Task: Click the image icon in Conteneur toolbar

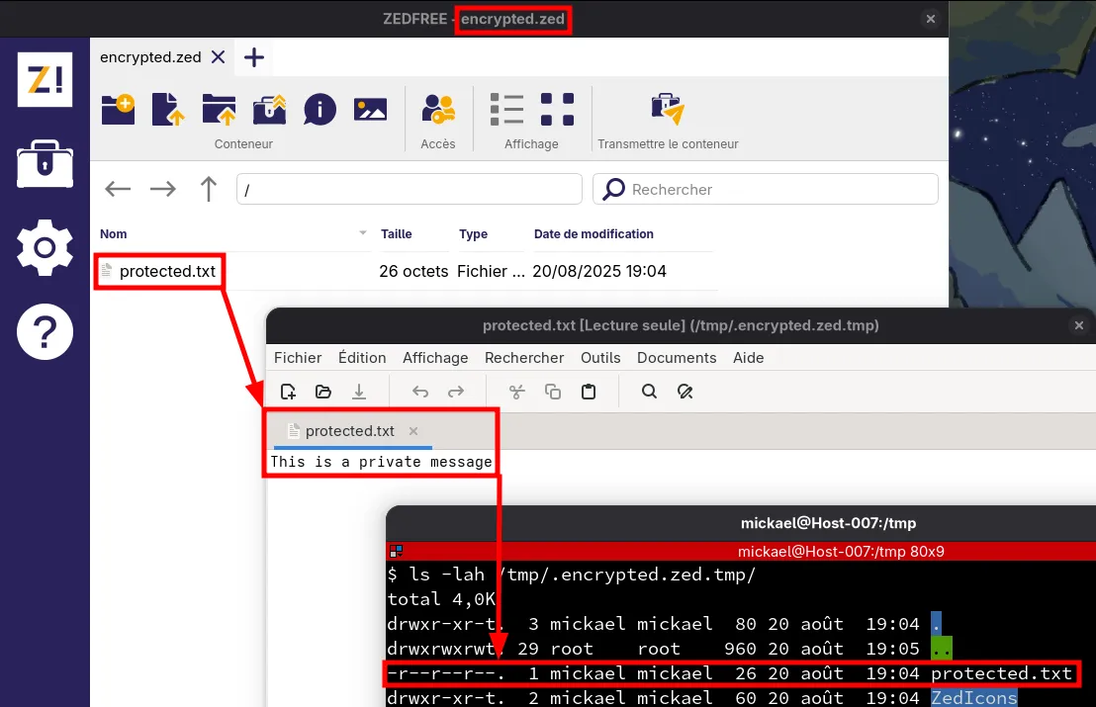Action: tap(370, 109)
